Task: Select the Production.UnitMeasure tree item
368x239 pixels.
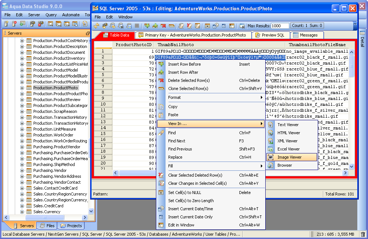Action: (54, 129)
